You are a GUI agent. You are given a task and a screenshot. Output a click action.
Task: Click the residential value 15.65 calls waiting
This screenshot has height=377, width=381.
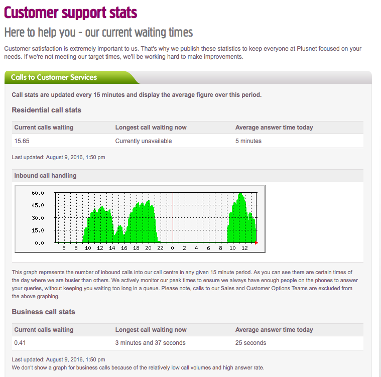[22, 141]
